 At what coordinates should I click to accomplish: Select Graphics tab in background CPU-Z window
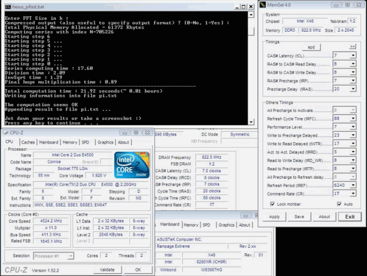[226, 225]
